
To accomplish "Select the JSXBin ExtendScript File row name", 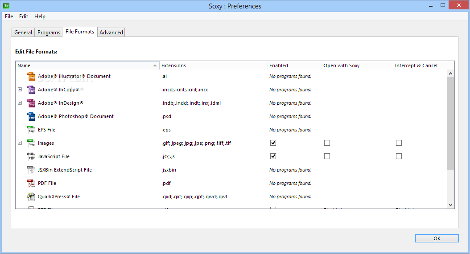I will (65, 170).
